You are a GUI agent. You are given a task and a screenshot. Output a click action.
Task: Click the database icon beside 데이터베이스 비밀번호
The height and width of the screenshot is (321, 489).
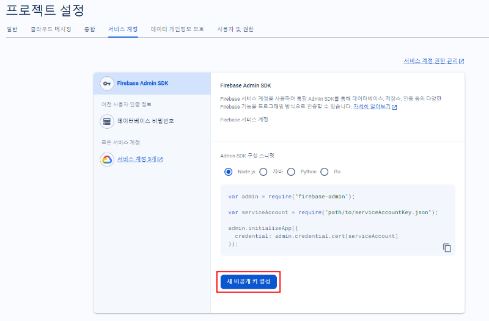tap(107, 121)
